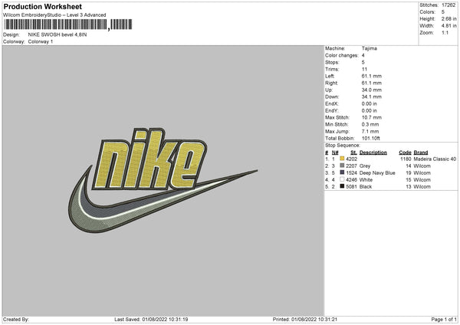Click the Machine value Tajima
Viewport: 460px width, 325px height.
[369, 48]
